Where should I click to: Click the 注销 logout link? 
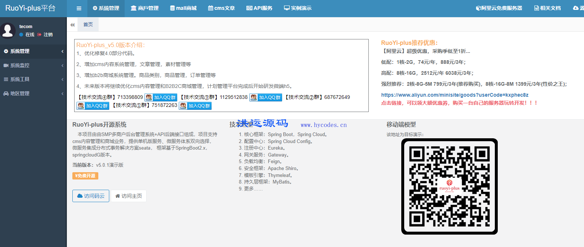(48, 35)
